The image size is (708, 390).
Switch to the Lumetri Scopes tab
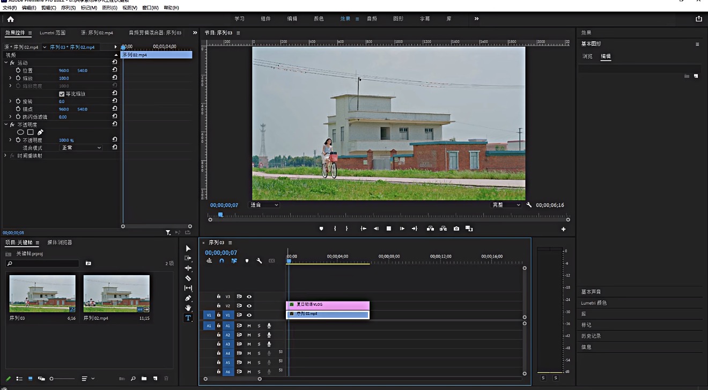pos(52,33)
